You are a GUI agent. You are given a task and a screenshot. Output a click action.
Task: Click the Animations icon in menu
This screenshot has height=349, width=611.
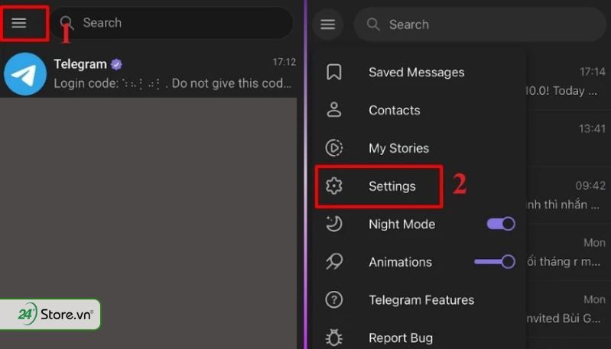[334, 262]
